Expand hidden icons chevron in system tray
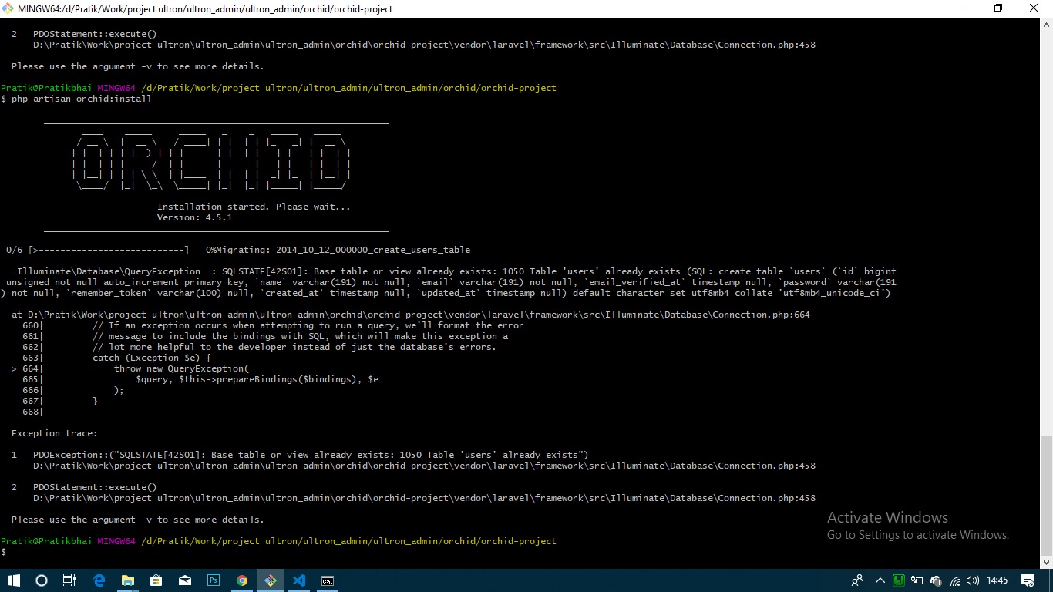1053x592 pixels. (880, 580)
